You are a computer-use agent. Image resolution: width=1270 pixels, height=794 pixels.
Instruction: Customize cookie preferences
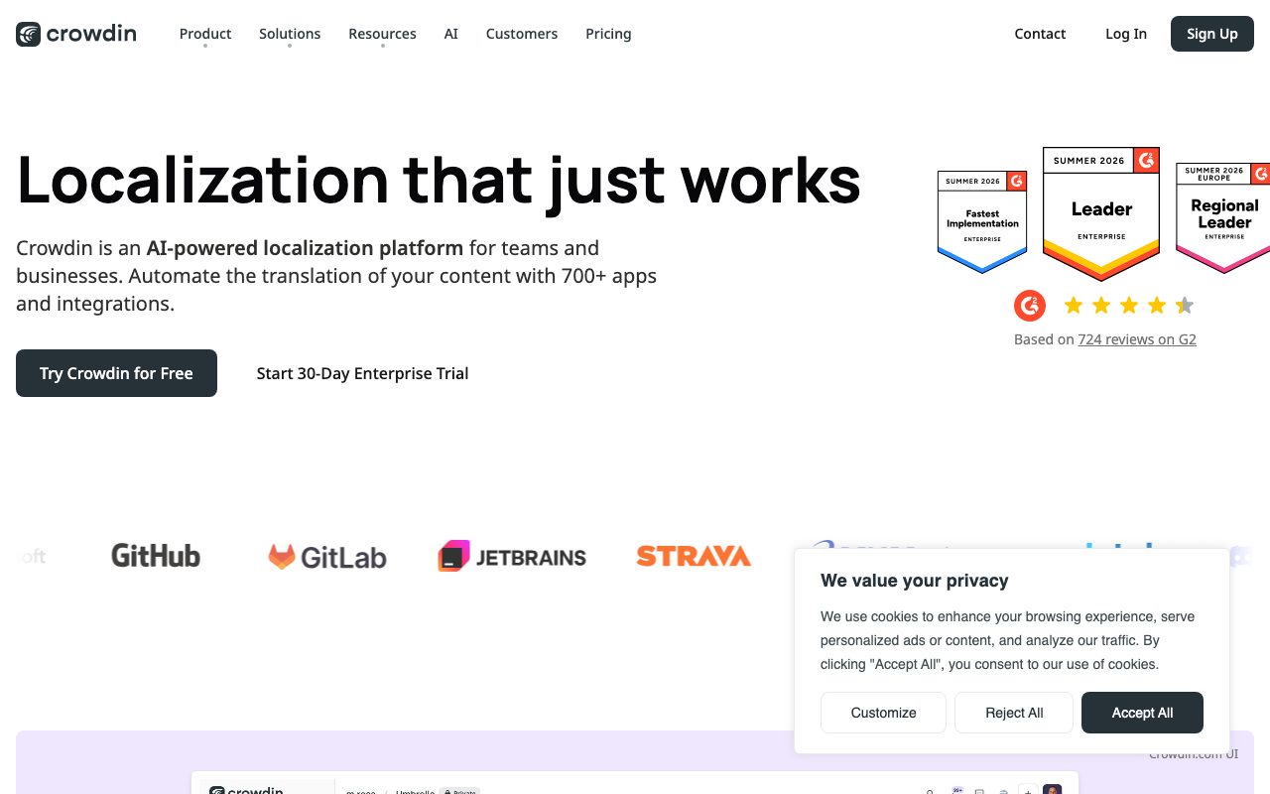883,713
